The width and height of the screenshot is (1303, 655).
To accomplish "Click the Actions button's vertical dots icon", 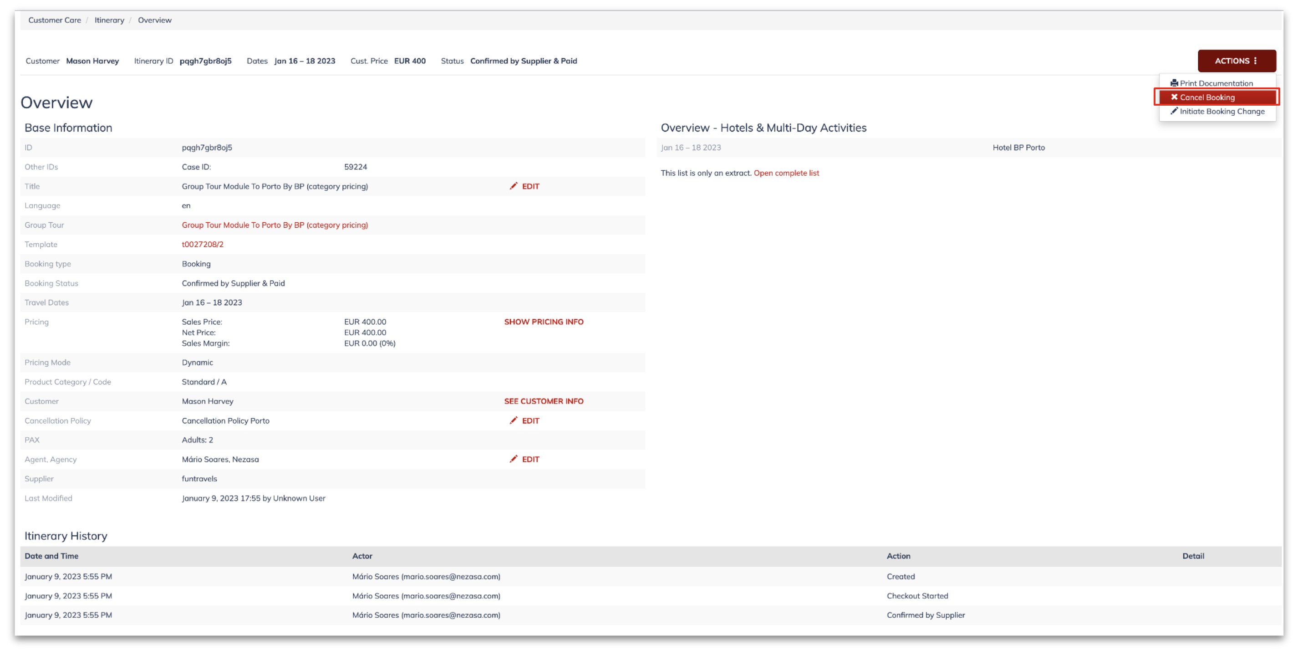I will coord(1256,61).
